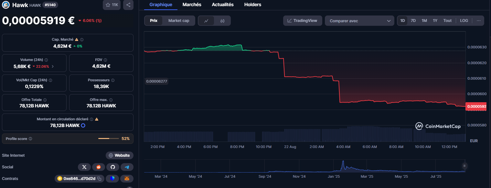Click the 18,39K holders value
This screenshot has height=188, width=491.
[x=101, y=86]
